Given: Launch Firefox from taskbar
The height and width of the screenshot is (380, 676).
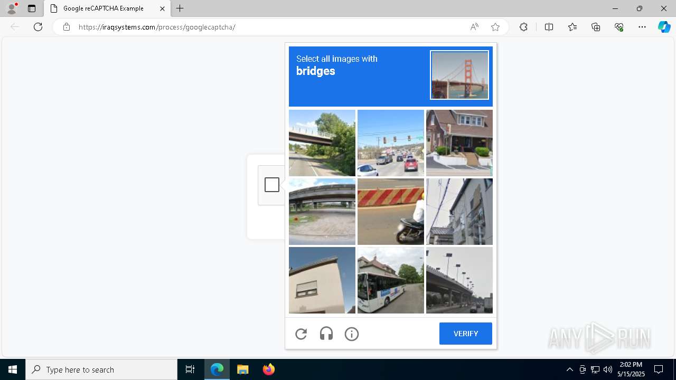Looking at the screenshot, I should point(268,369).
